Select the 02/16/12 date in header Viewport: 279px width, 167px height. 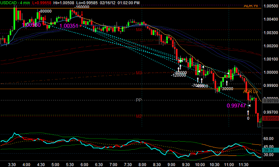tap(108, 3)
